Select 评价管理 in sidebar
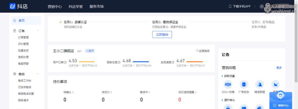Screen dimensions: 298x109 23,44
